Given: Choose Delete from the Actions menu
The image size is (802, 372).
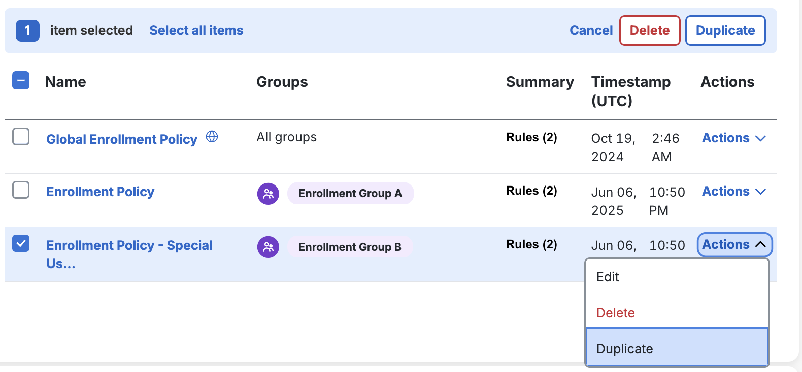Looking at the screenshot, I should (x=615, y=313).
